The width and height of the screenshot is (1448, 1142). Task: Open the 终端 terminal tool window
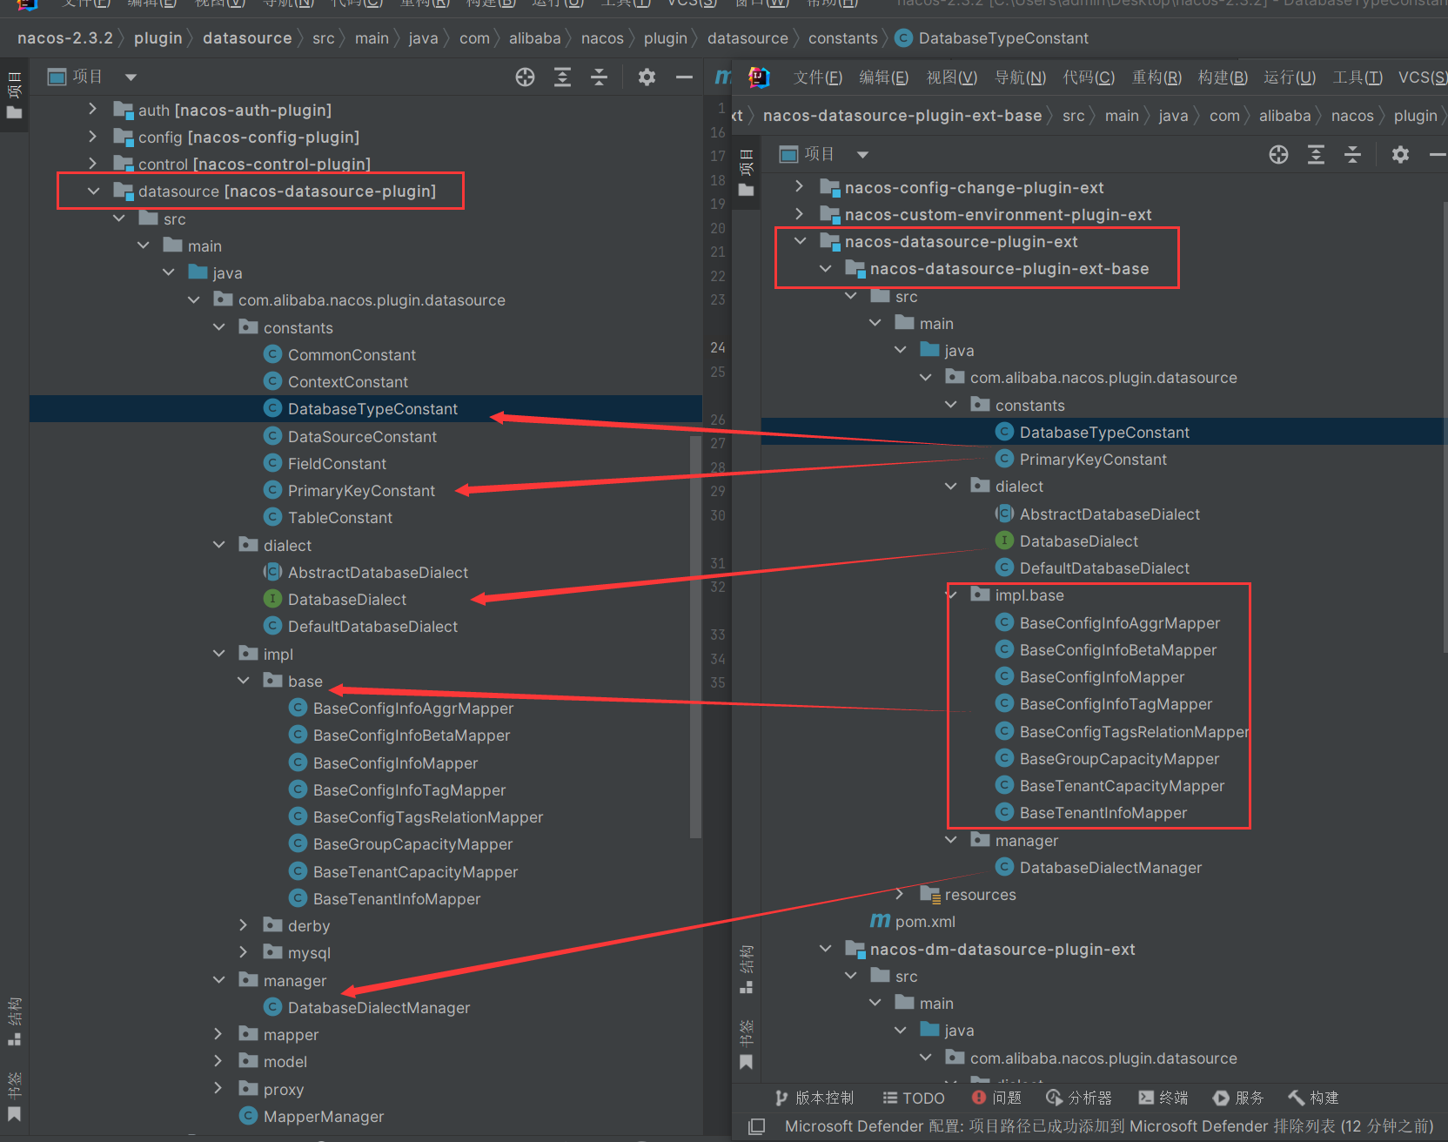(1163, 1098)
